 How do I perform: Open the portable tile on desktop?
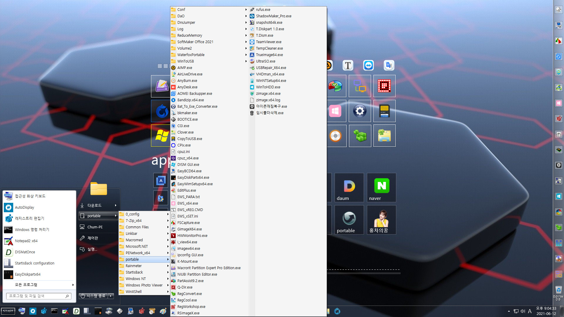(349, 220)
